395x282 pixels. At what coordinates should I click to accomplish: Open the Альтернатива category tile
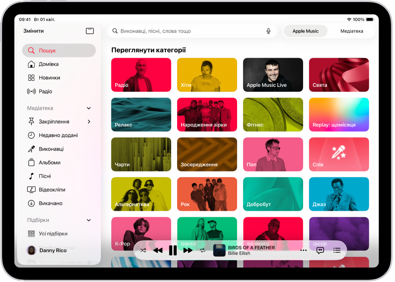[141, 194]
